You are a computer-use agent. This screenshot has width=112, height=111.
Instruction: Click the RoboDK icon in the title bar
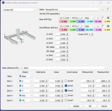[3, 3]
